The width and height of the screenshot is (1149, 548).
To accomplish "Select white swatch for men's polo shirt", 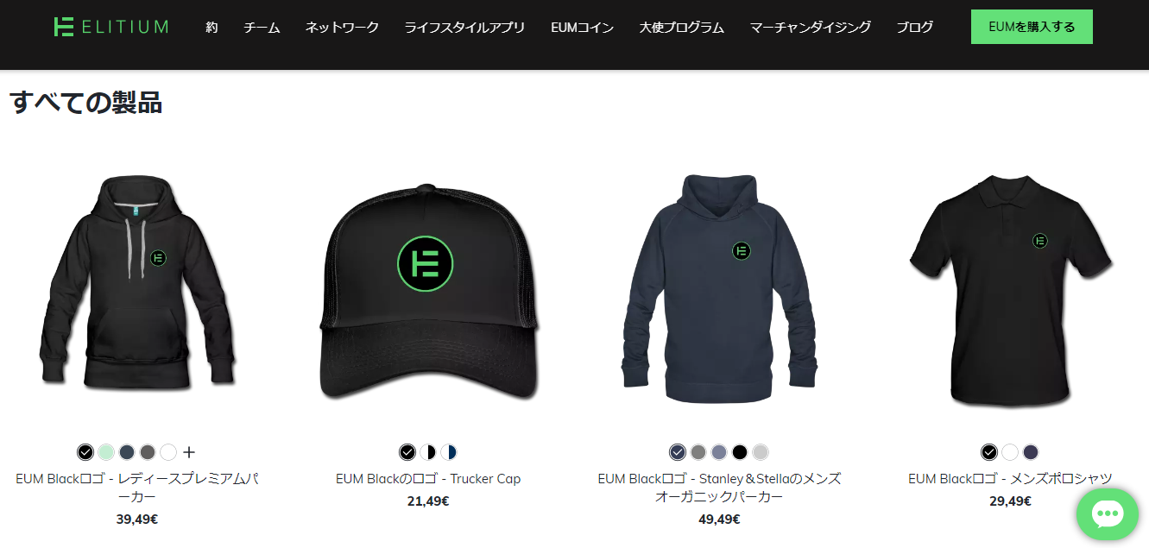I will [x=1010, y=452].
